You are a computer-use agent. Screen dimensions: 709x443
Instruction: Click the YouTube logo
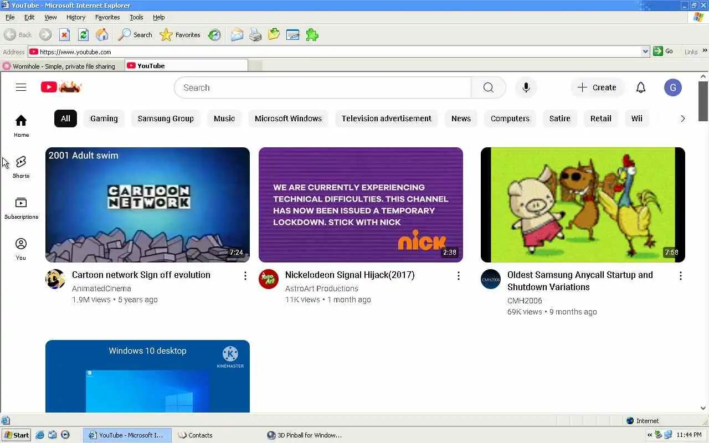tap(61, 87)
